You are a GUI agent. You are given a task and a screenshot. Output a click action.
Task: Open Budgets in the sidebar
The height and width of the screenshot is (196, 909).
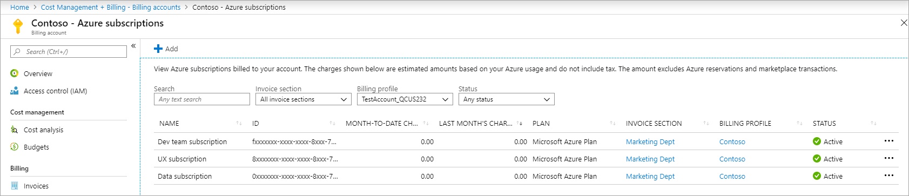point(36,147)
